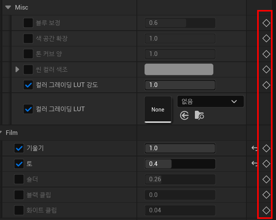Edit the 톤 커브 양 value field

pyautogui.click(x=180, y=54)
